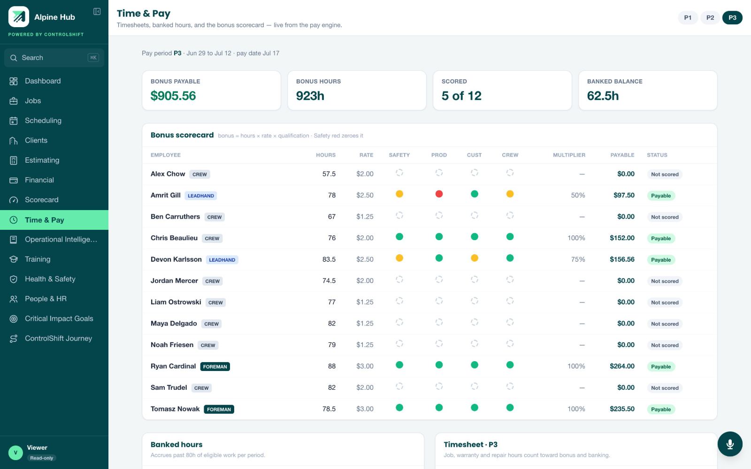Click the Critical Impact Goals target icon
The height and width of the screenshot is (469, 751).
tap(14, 319)
